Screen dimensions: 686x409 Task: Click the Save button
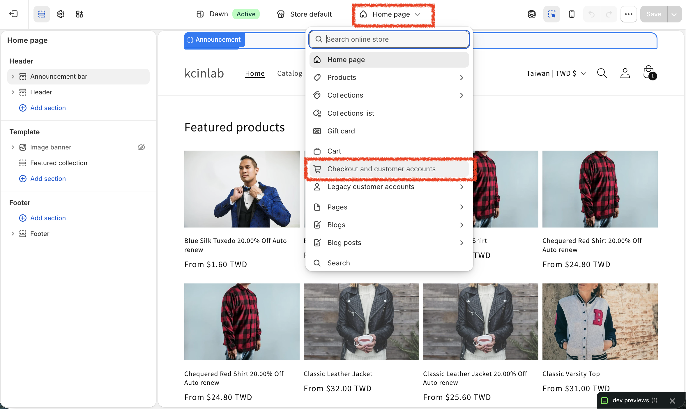coord(654,14)
